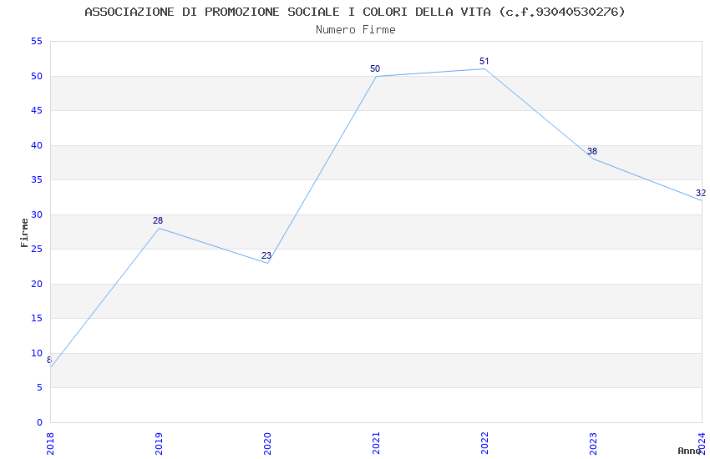Click the 2019 x-axis year label
Viewport: 710px width, 459px height.
point(159,442)
